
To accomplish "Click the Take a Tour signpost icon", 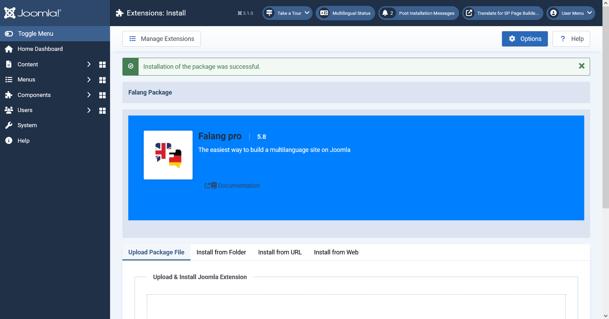I will click(270, 13).
